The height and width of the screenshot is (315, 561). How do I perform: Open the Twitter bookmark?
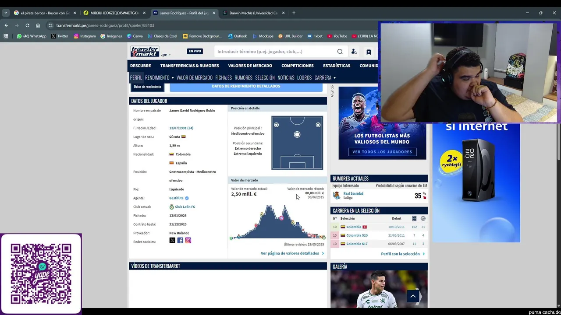tap(60, 36)
